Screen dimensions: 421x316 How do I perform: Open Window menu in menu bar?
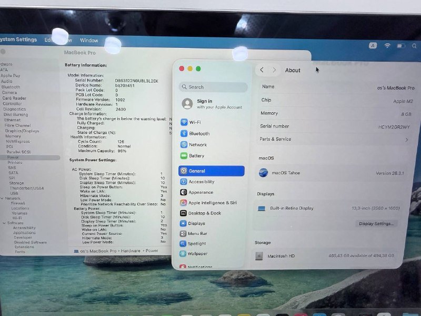pos(89,41)
